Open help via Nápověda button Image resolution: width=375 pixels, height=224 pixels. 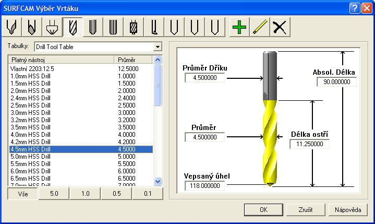(x=348, y=210)
